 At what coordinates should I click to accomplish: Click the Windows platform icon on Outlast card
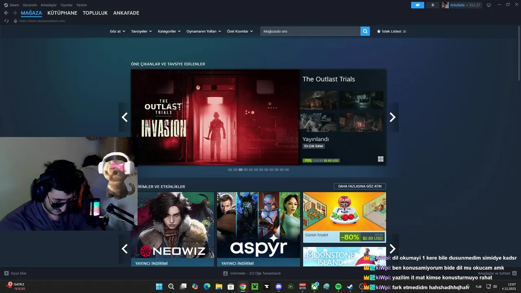(381, 159)
